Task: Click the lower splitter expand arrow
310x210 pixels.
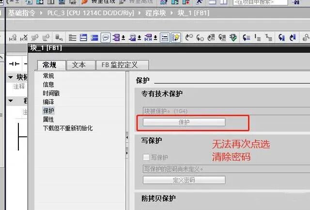Action: tap(127, 153)
